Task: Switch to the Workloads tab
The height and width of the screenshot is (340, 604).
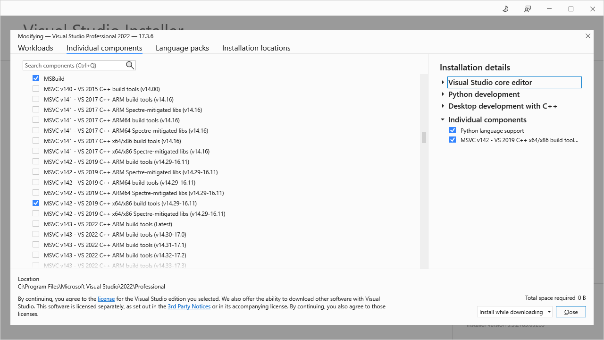Action: pos(35,48)
